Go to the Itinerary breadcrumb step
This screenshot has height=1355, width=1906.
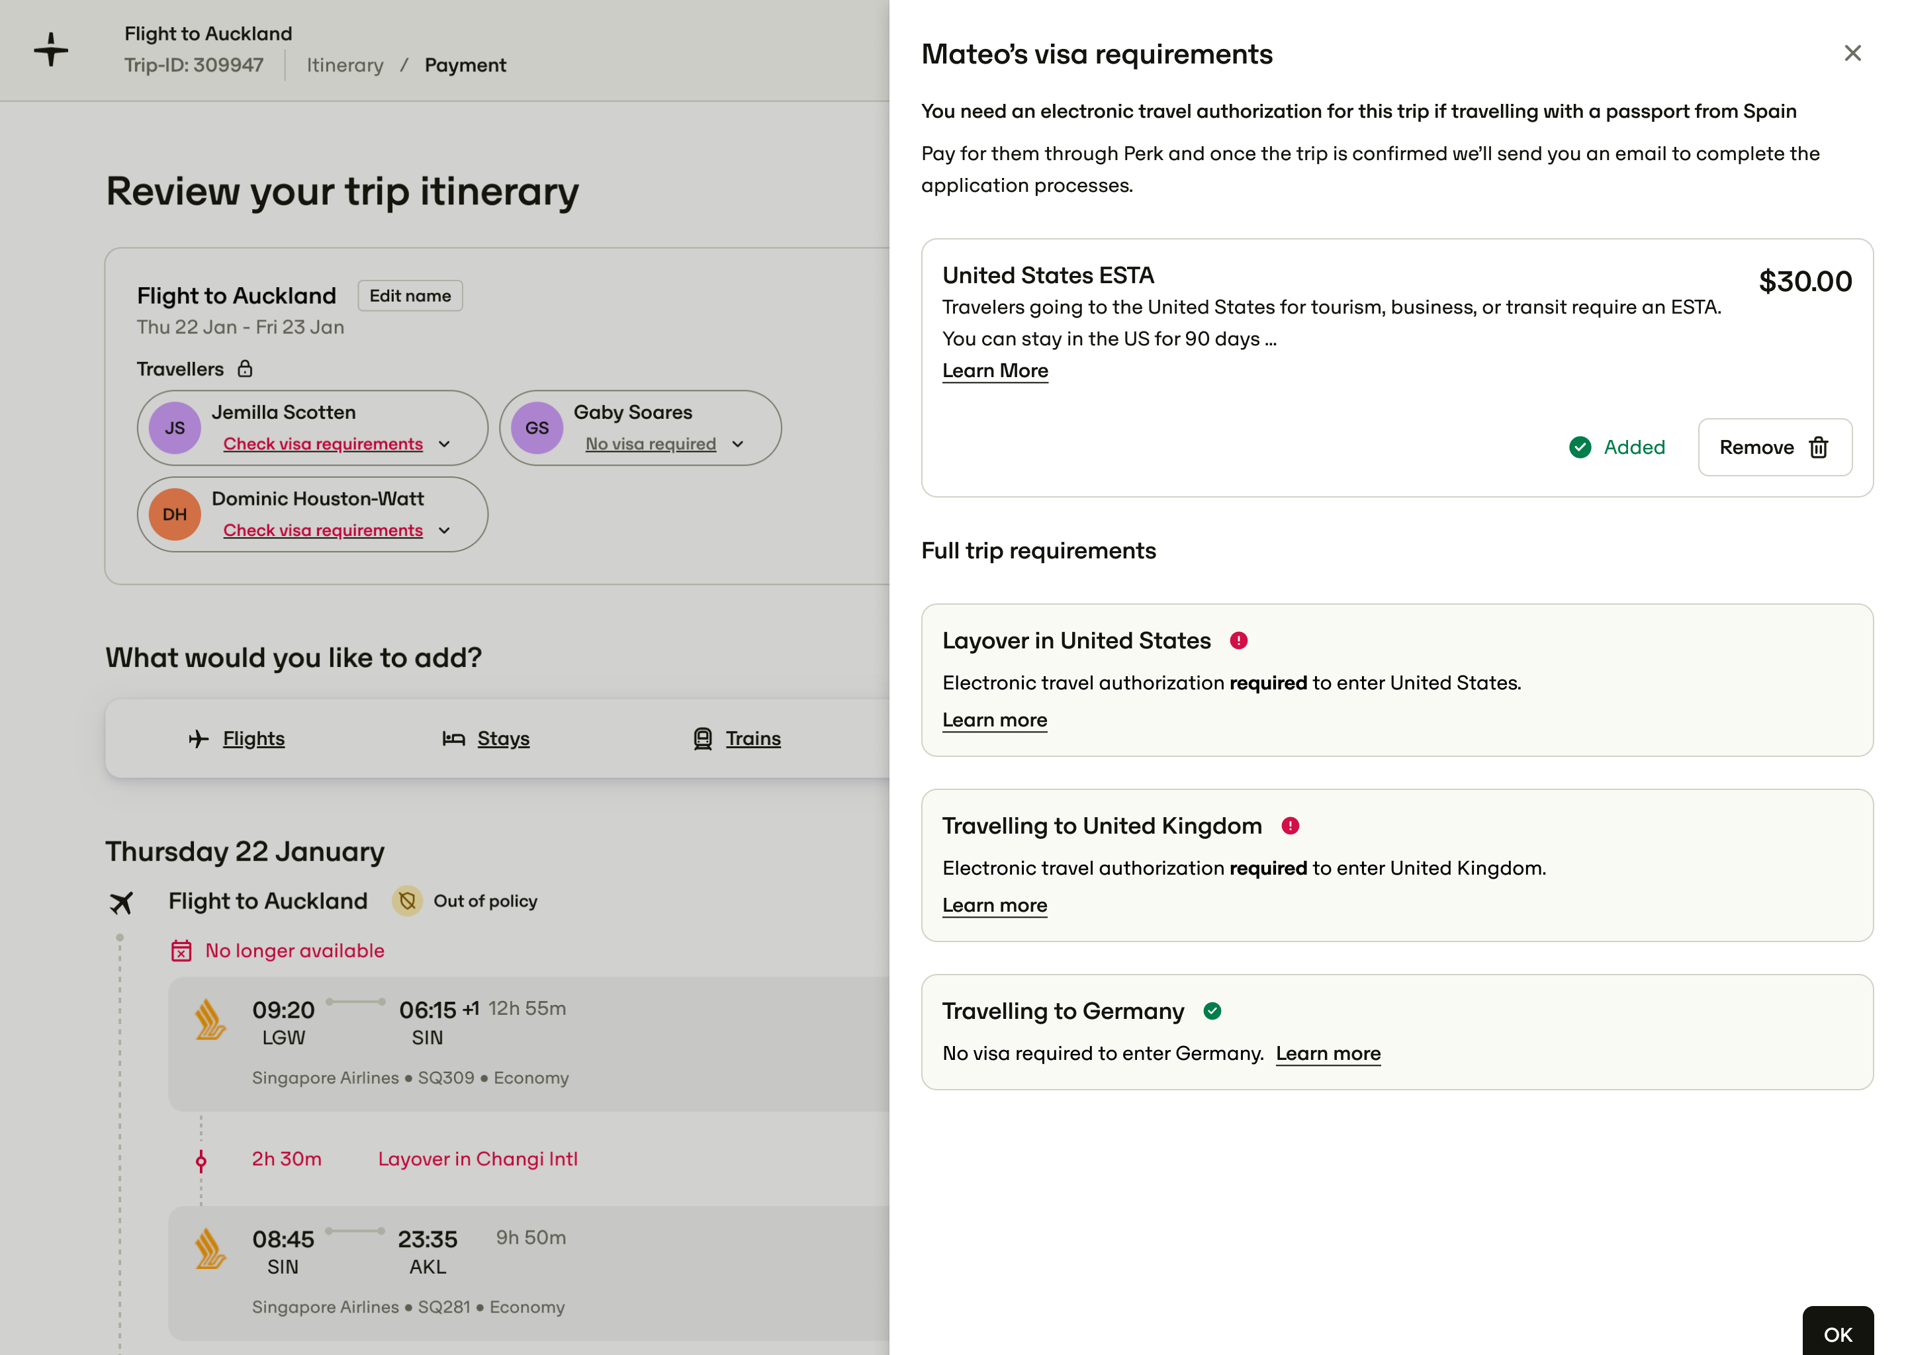(345, 65)
